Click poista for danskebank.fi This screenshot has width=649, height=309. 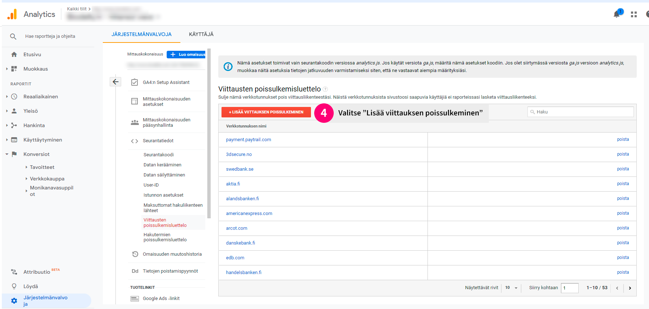623,243
